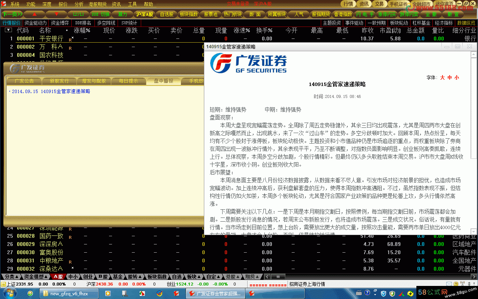
Task: Open the 杠杆基金 tab
Action: click(x=421, y=23)
